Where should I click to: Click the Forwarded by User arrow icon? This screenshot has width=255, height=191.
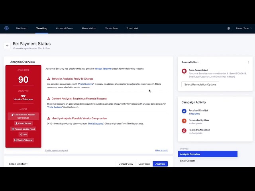[184, 121]
